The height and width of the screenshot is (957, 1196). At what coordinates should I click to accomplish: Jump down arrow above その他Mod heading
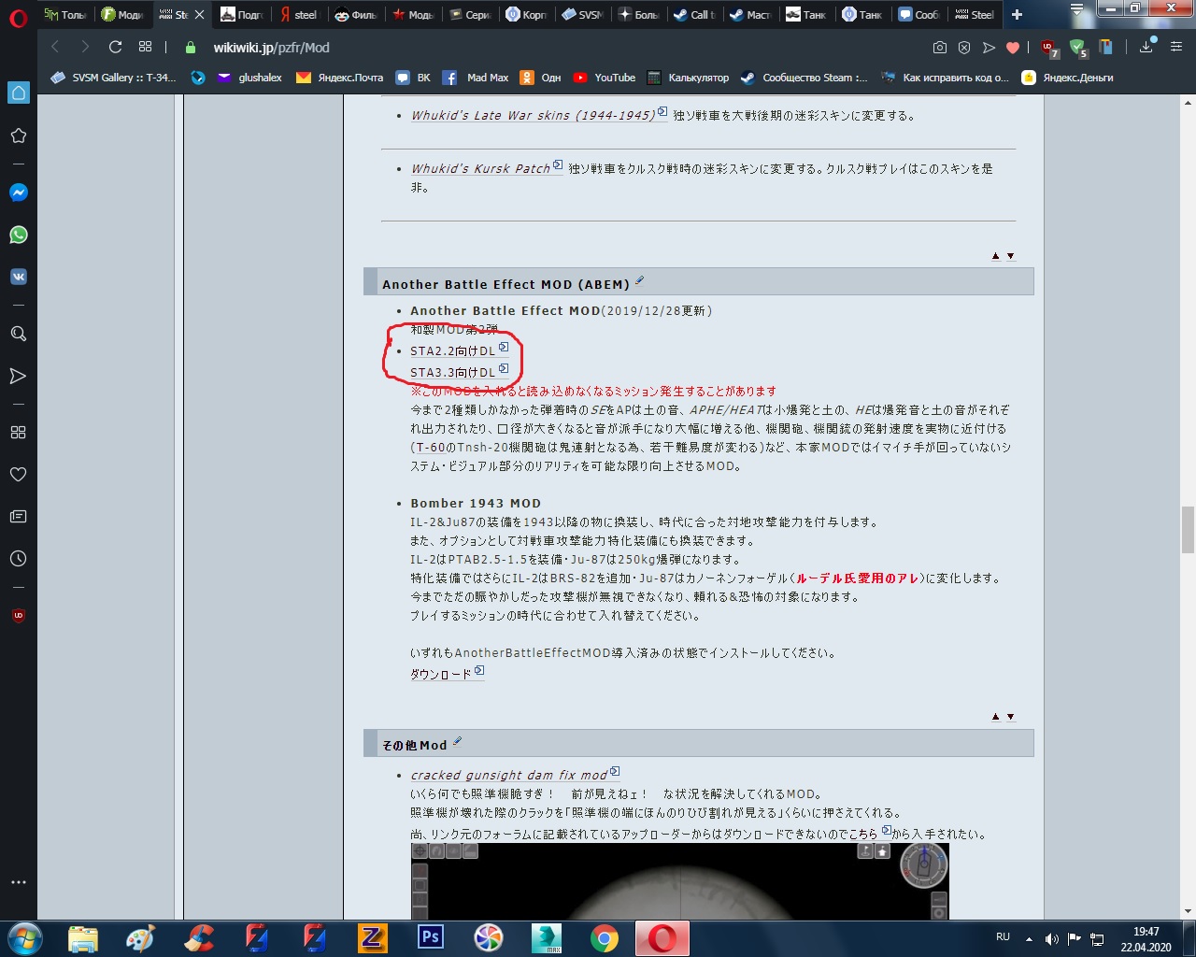pyautogui.click(x=1010, y=716)
